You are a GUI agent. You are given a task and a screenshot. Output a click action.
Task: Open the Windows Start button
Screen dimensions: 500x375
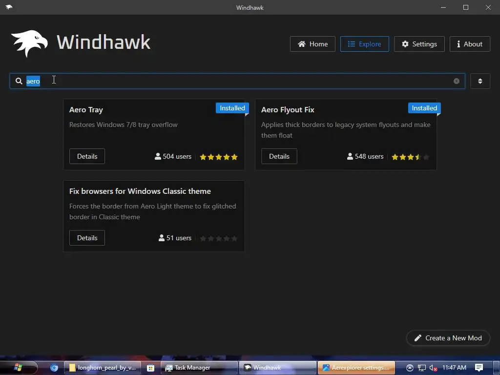(x=18, y=367)
